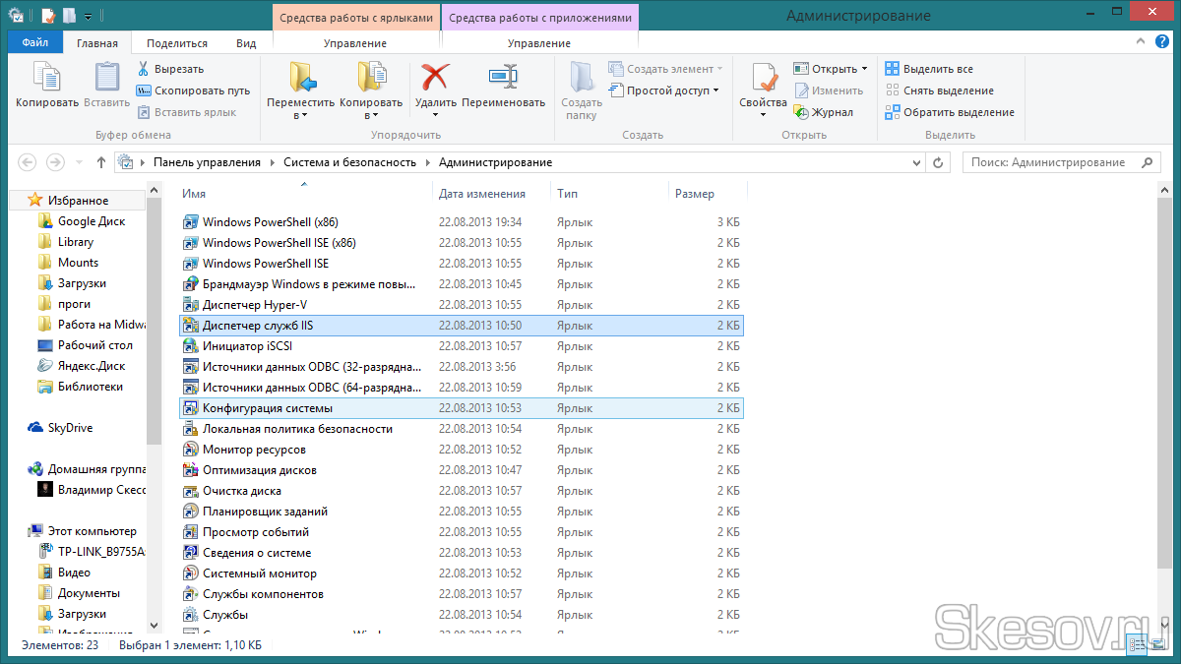Click the Удалить (Delete) red X icon

(x=434, y=79)
